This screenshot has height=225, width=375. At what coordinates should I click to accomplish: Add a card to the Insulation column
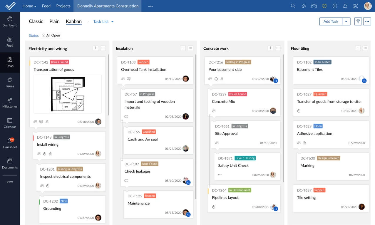click(x=183, y=48)
